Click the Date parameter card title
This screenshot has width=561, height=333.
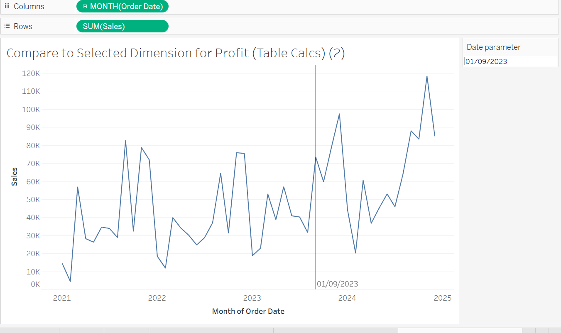(493, 47)
